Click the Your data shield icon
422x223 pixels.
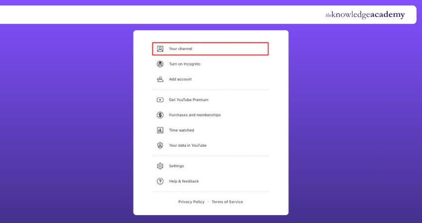pyautogui.click(x=160, y=145)
